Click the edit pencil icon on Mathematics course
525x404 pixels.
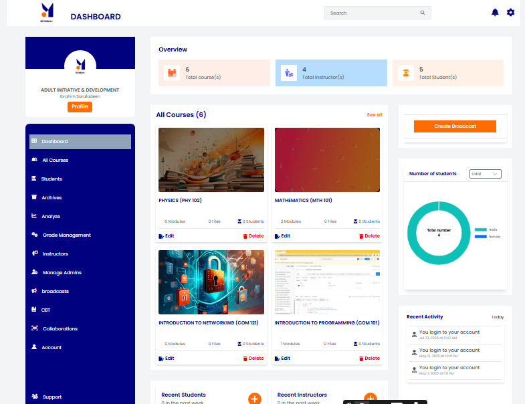(x=278, y=236)
